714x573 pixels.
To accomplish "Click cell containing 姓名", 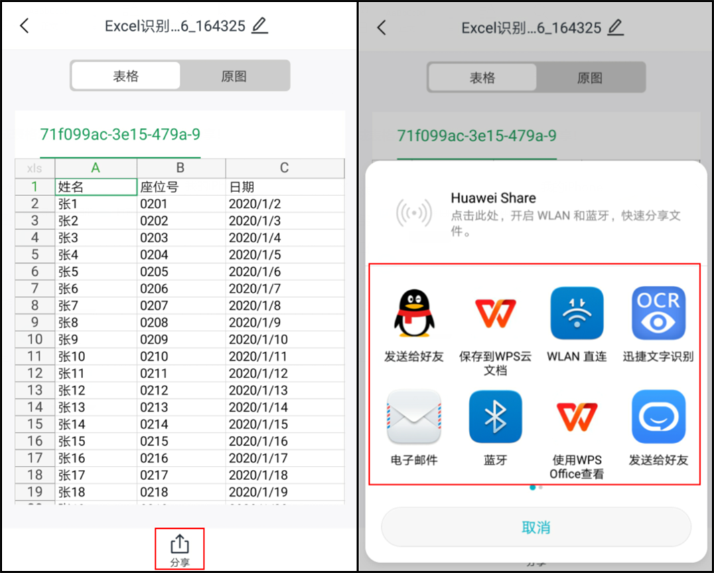I will (96, 187).
